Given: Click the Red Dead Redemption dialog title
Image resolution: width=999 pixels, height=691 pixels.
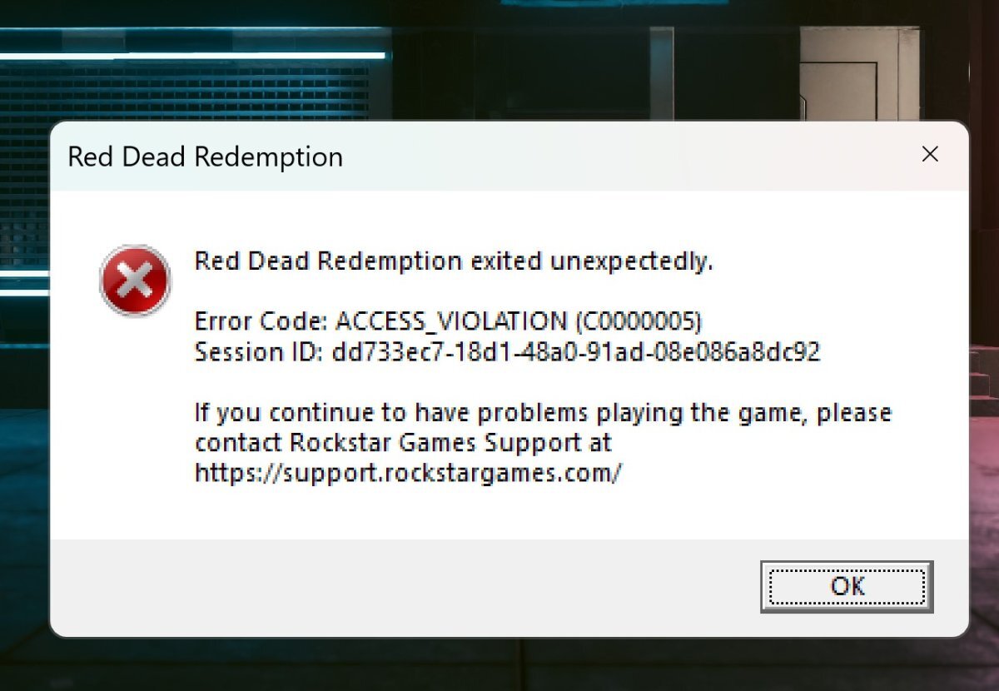Looking at the screenshot, I should (x=205, y=157).
